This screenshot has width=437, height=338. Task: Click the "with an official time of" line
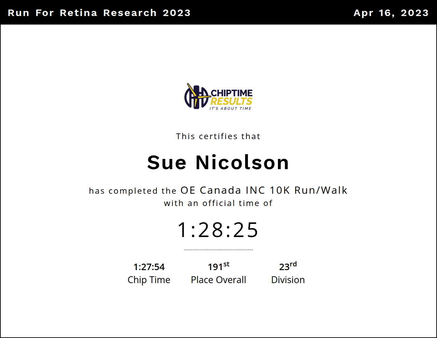218,203
